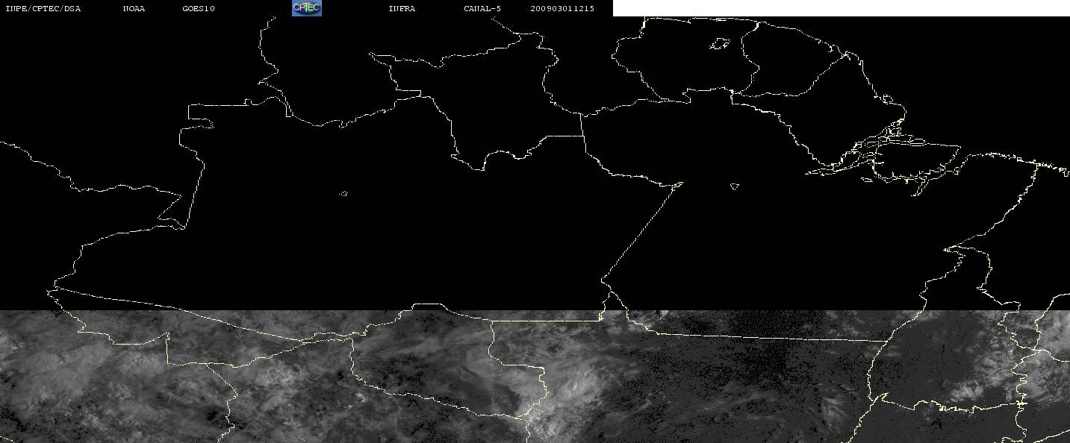Click the INPE/CPTEC/DSA header text
Screen dimensions: 1070x443
(x=43, y=9)
